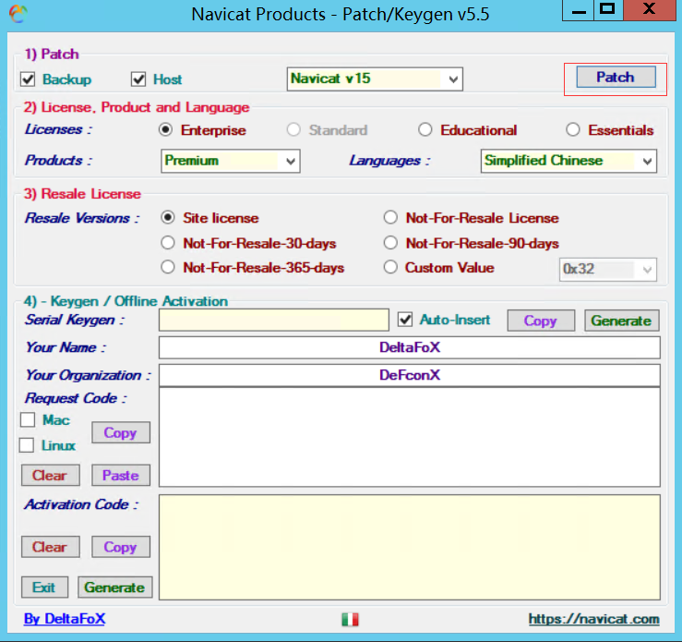The width and height of the screenshot is (682, 642).
Task: Maximize the Patch/Keygen window
Action: pos(608,10)
